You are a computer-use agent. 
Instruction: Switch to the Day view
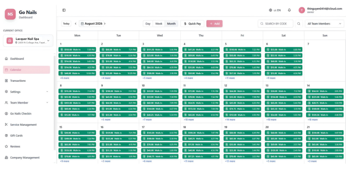point(148,23)
